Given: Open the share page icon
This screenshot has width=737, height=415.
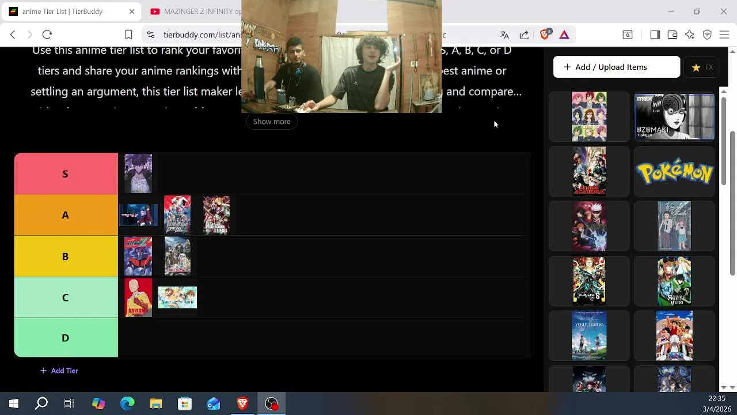Looking at the screenshot, I should pos(524,35).
